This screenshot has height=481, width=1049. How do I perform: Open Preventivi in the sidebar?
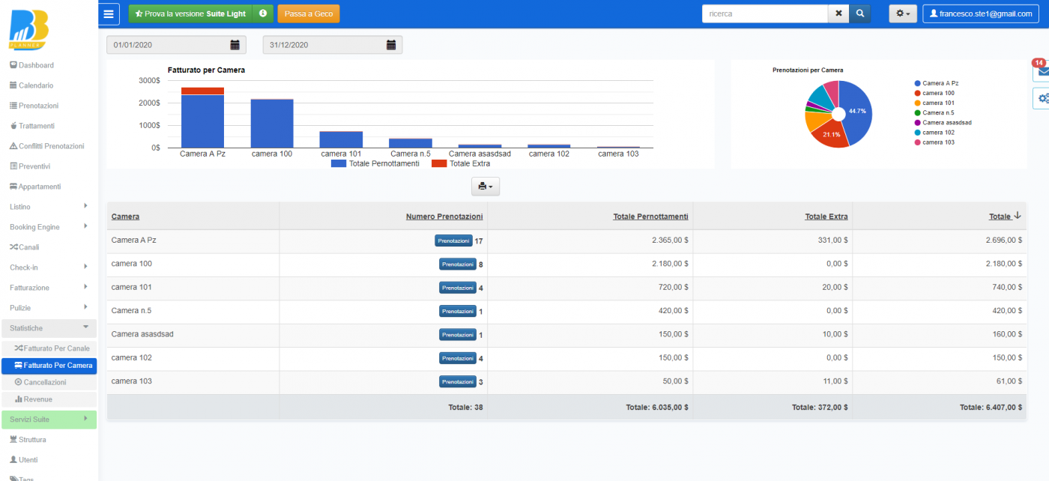click(x=30, y=166)
